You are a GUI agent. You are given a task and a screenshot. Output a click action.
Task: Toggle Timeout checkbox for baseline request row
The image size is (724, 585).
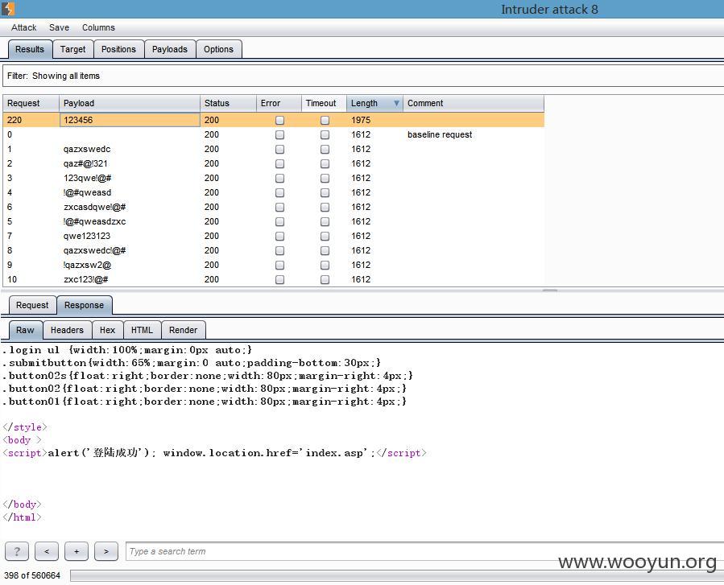[325, 134]
